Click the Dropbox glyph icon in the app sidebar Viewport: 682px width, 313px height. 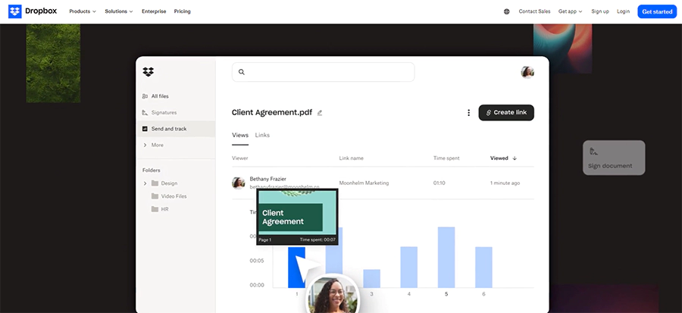coord(149,72)
